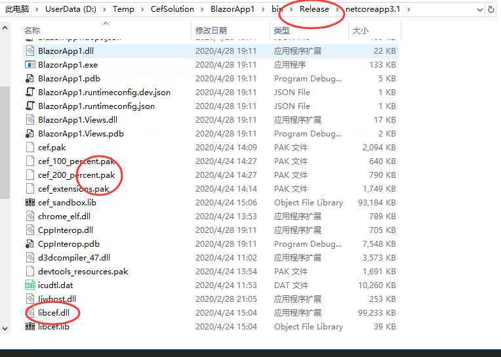This screenshot has height=357, width=501.
Task: Select d3dcompiler_47.dll file name
Action: point(74,257)
